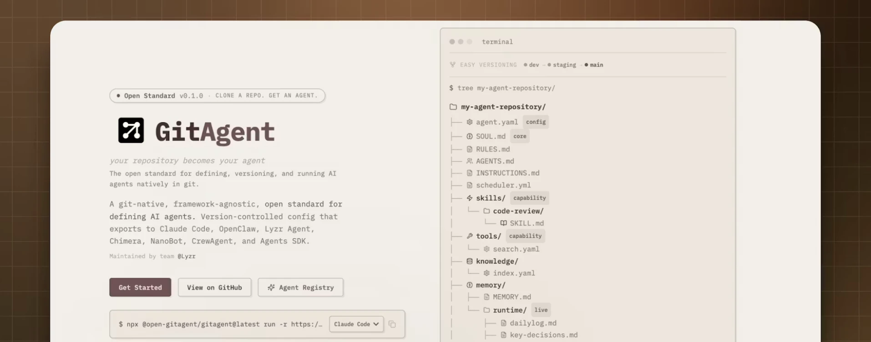
Task: Click the brain icon next to memory/
Action: pyautogui.click(x=470, y=285)
